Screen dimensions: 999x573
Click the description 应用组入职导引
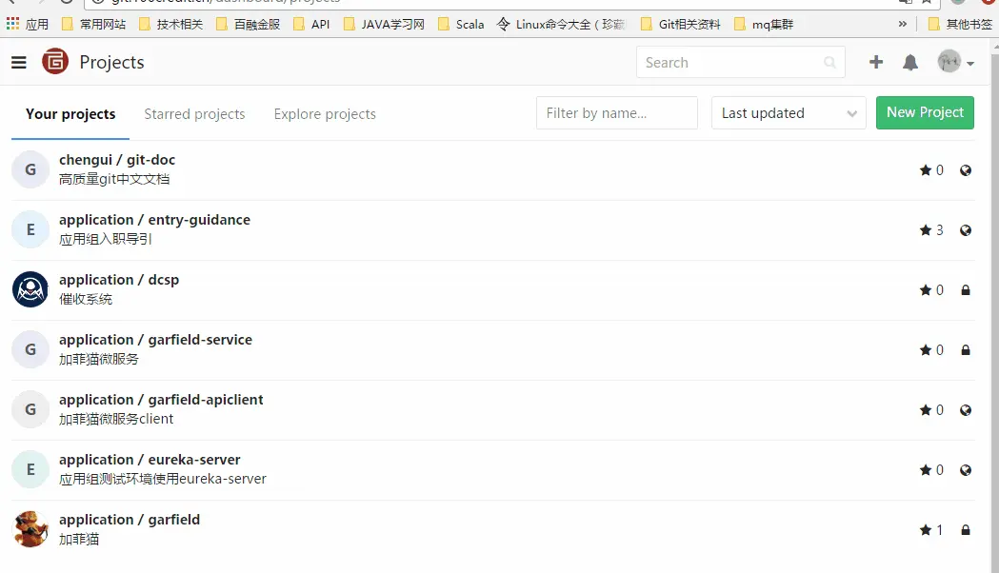(x=105, y=240)
